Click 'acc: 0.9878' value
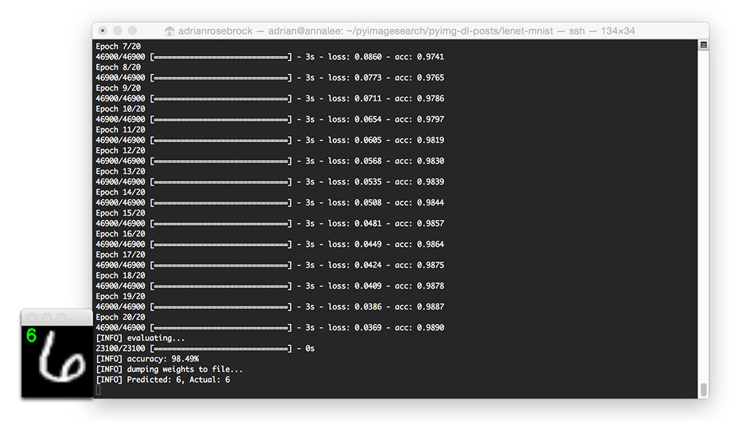729x421 pixels. pos(419,286)
